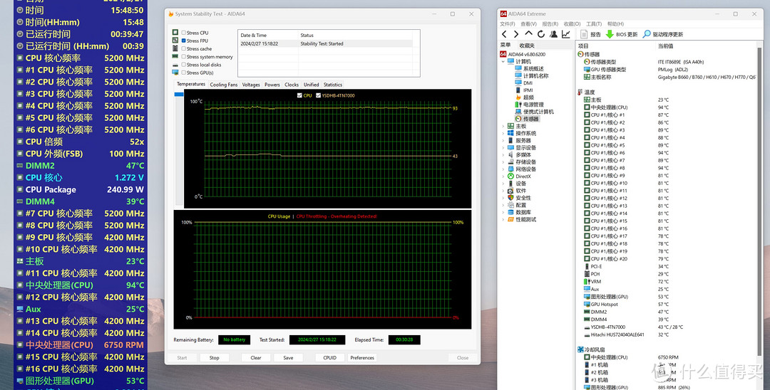This screenshot has height=390, width=770.
Task: Select 电源管理 in the tree
Action: (x=529, y=105)
